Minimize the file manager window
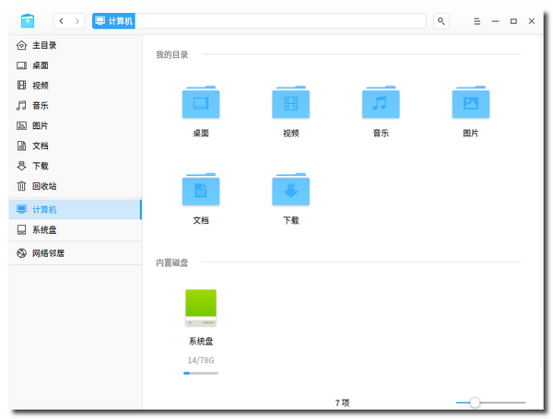Image resolution: width=553 pixels, height=419 pixels. point(495,21)
